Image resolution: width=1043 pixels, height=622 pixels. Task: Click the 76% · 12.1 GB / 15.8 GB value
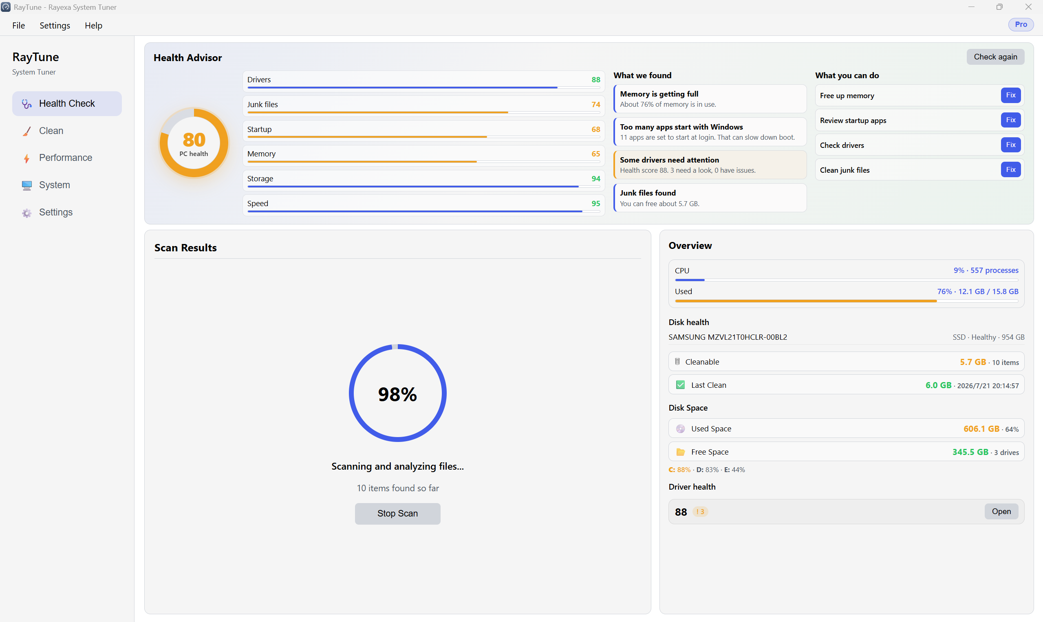coord(977,291)
